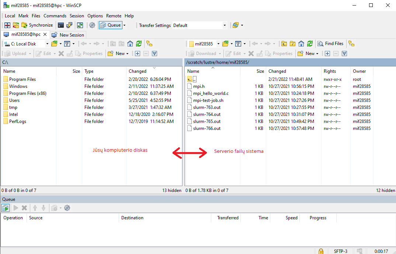Click Open in PuTTY icon
The height and width of the screenshot is (254, 396).
69,25
